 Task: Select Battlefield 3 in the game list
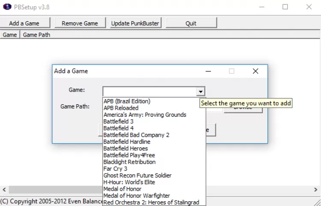(154, 121)
